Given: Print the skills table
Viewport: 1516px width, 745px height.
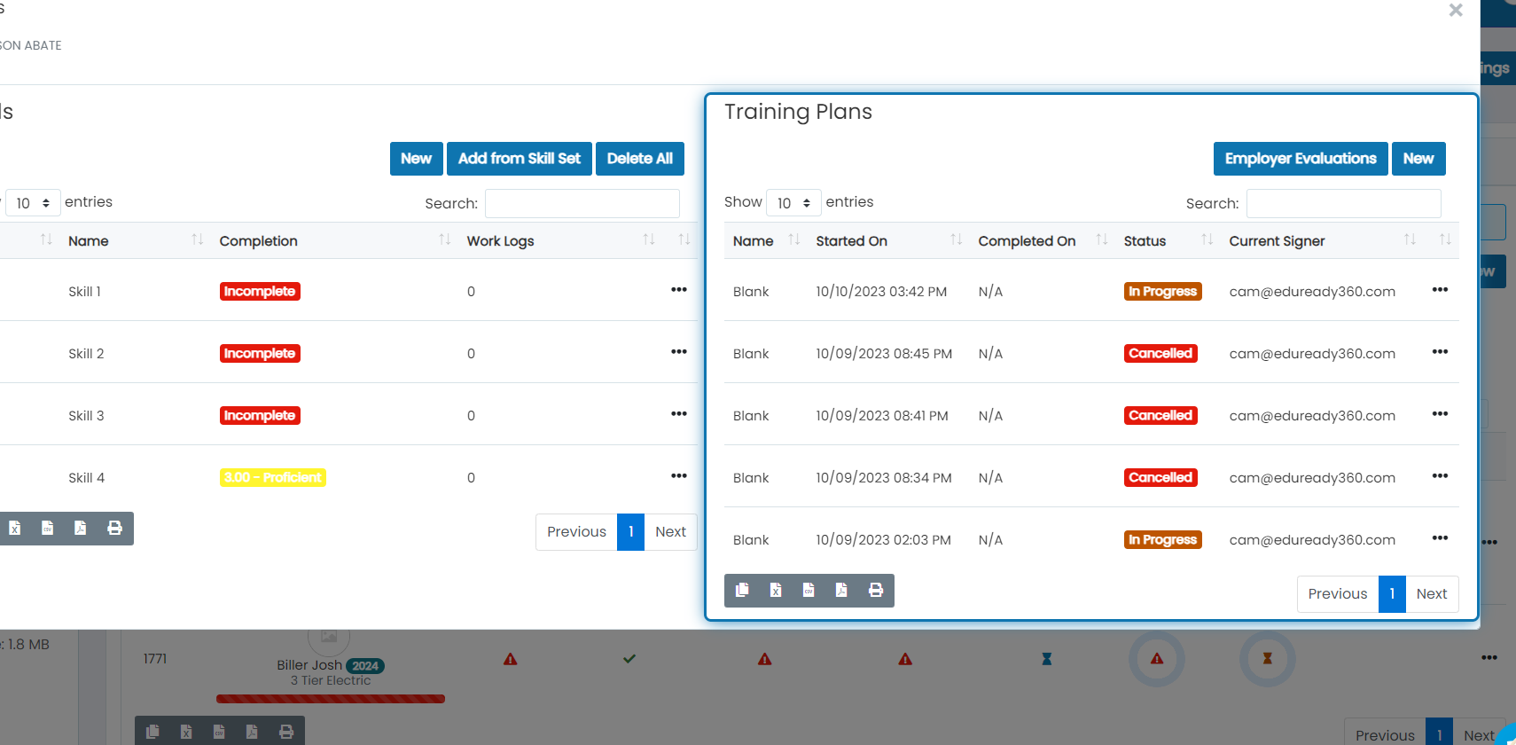Looking at the screenshot, I should (x=114, y=529).
